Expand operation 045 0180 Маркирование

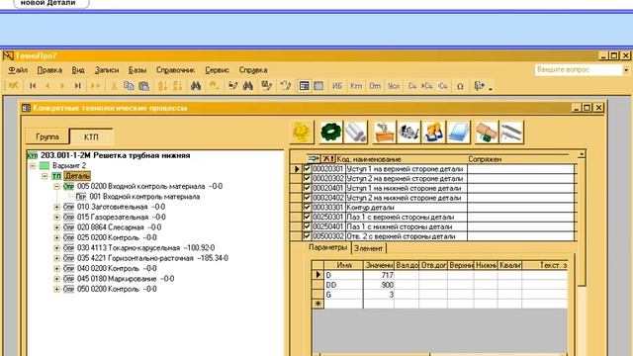pyautogui.click(x=57, y=279)
